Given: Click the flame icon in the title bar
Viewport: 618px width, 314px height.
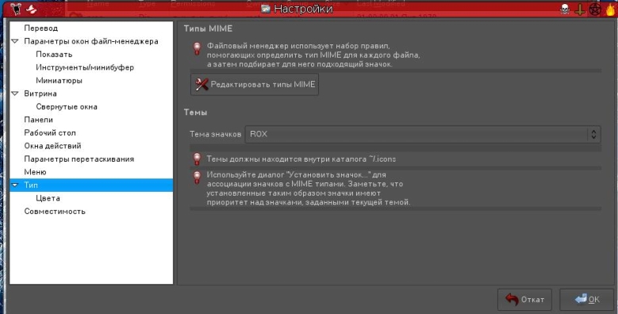Looking at the screenshot, I should 611,10.
